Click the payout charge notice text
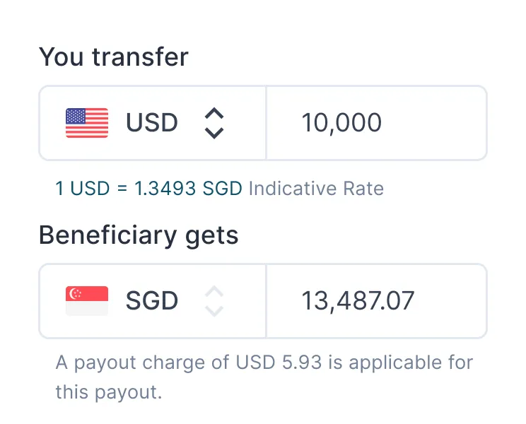 click(264, 364)
